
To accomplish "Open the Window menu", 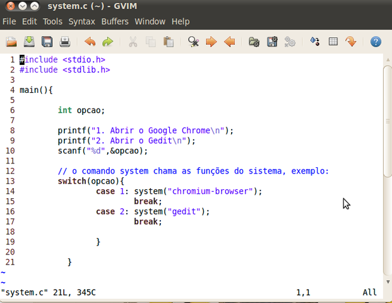I will tap(150, 21).
